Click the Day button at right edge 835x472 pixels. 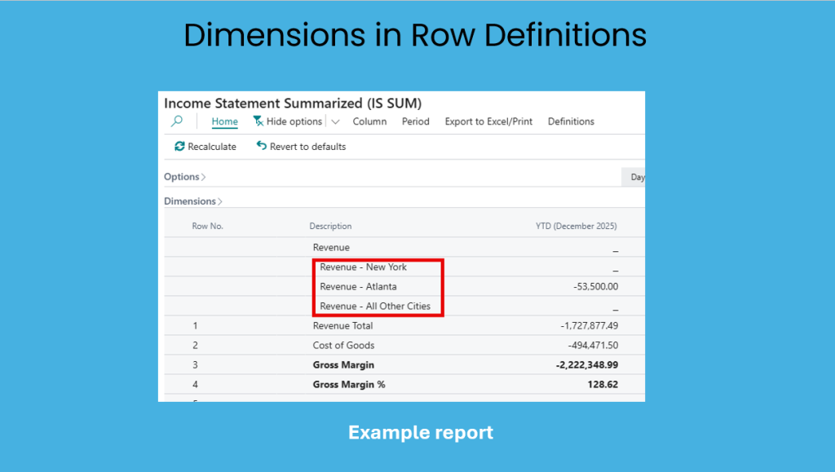click(636, 177)
